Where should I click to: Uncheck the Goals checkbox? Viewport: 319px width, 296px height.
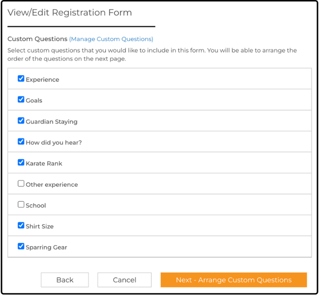tap(21, 99)
